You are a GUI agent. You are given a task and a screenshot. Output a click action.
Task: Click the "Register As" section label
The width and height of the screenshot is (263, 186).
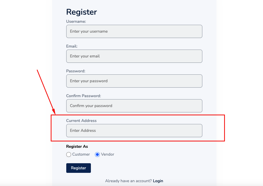[77, 147]
